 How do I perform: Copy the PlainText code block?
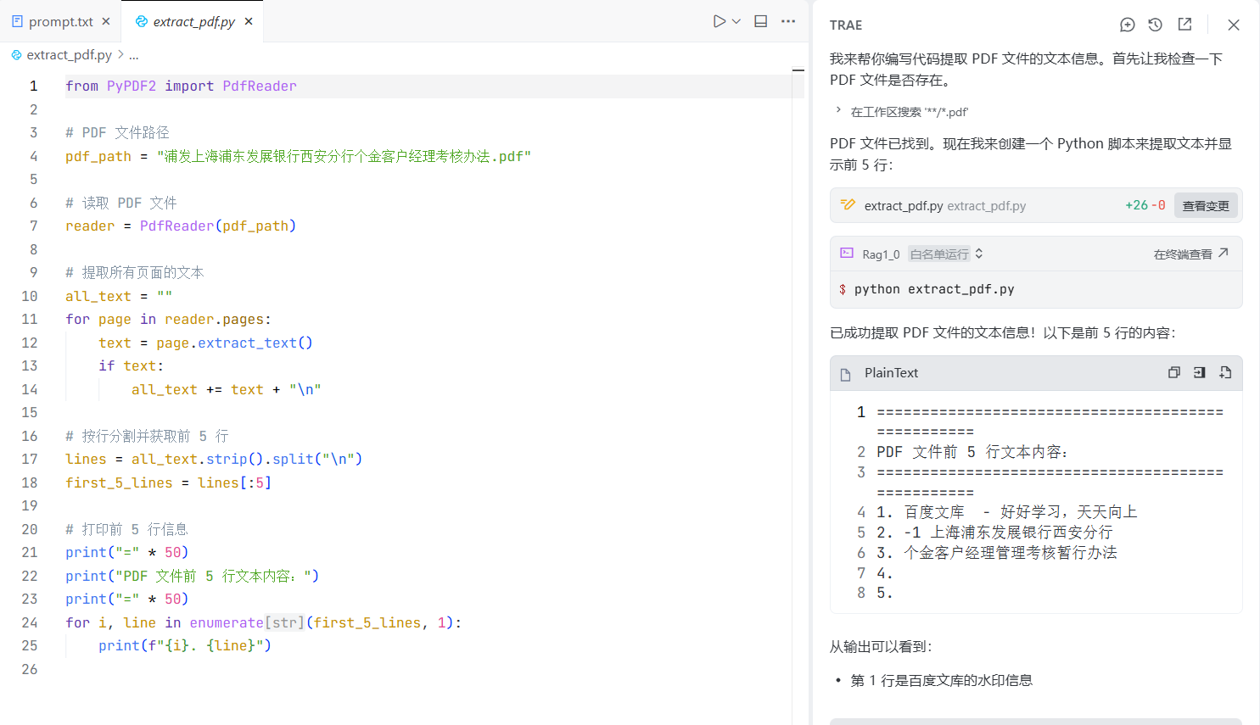click(x=1173, y=372)
